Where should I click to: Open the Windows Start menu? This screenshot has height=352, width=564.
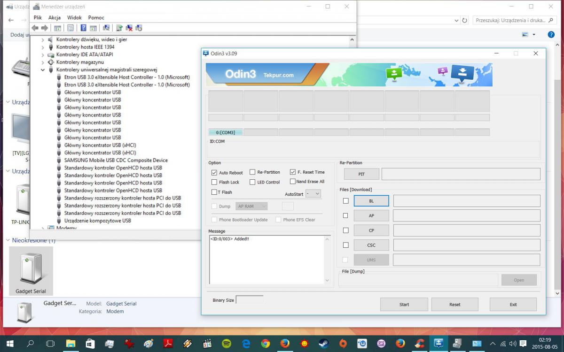(x=10, y=344)
